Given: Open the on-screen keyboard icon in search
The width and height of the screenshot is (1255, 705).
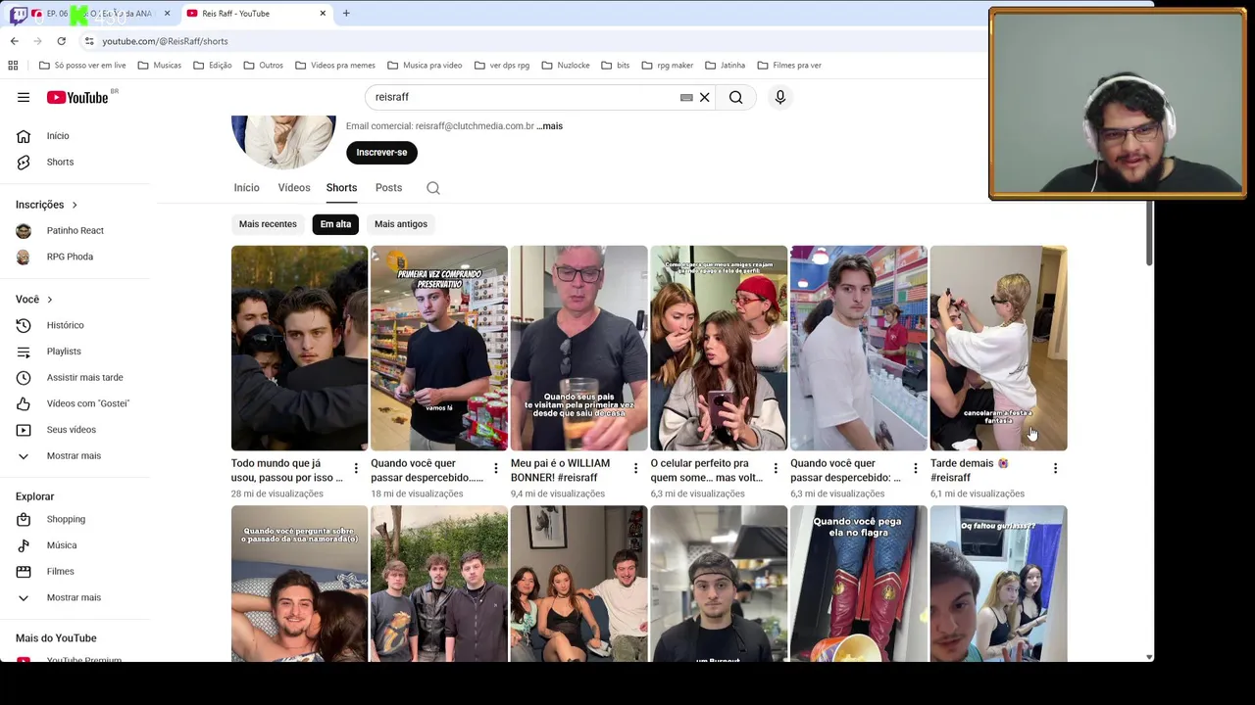Looking at the screenshot, I should [x=686, y=97].
